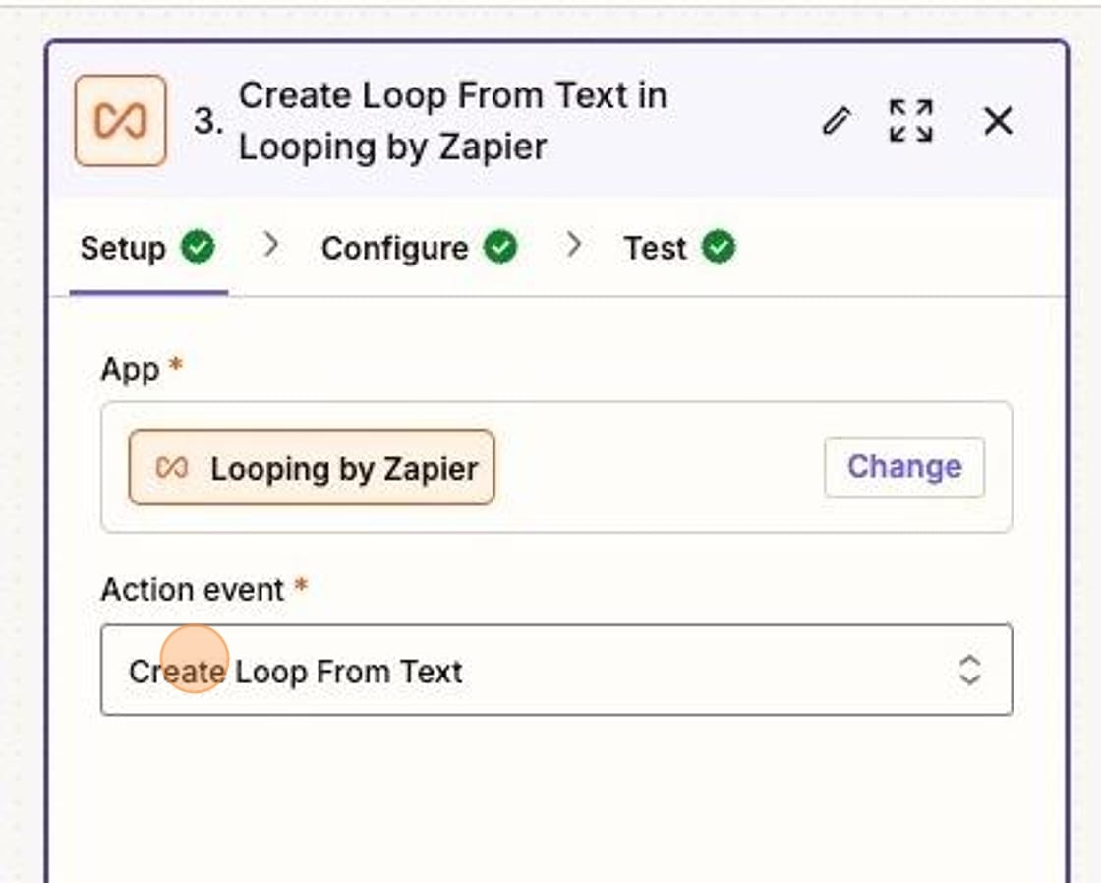Click the green checkmark next to Test

(719, 248)
